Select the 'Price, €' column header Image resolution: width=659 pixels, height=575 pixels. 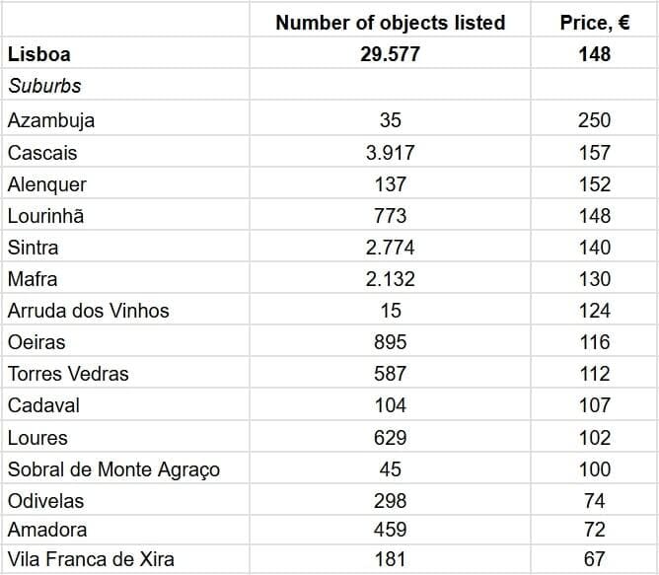[594, 23]
